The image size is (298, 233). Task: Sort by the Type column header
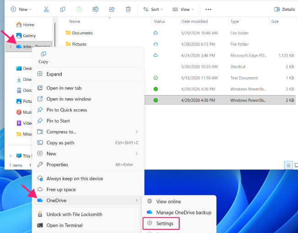234,21
